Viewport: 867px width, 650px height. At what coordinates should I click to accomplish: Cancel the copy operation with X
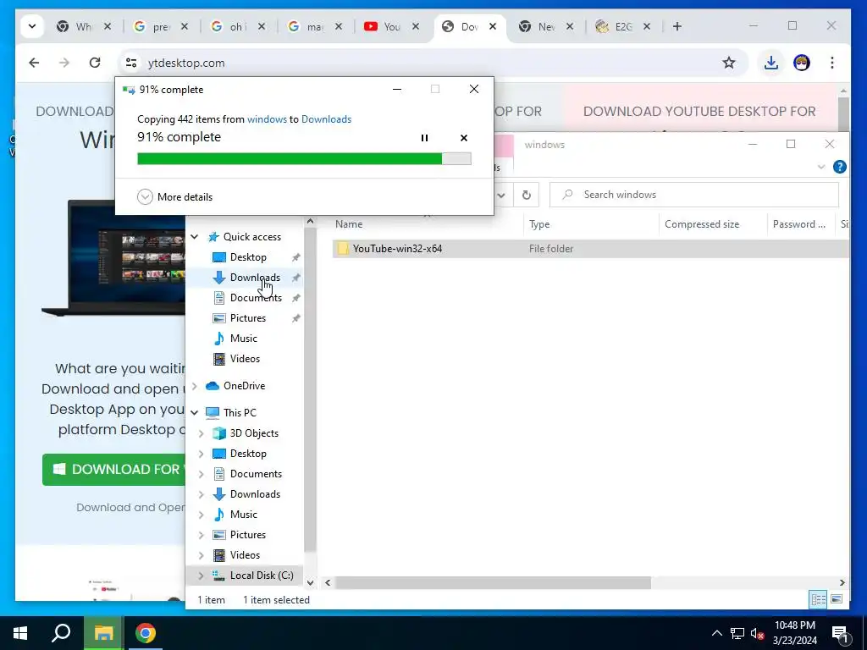(x=464, y=138)
